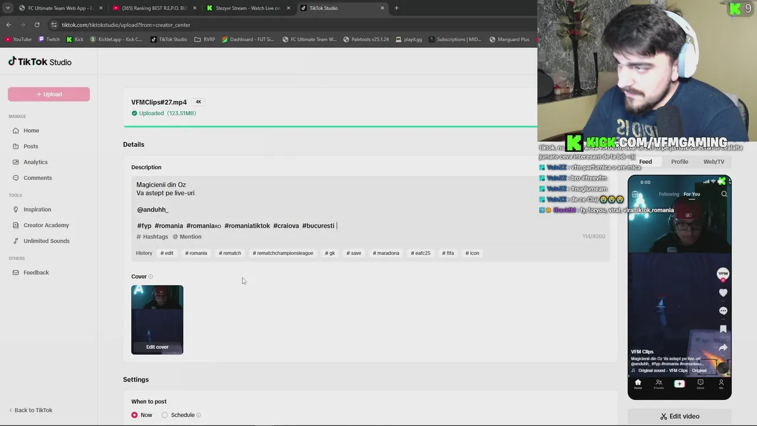
Task: Click the comment bubble icon in preview
Action: pos(723,311)
